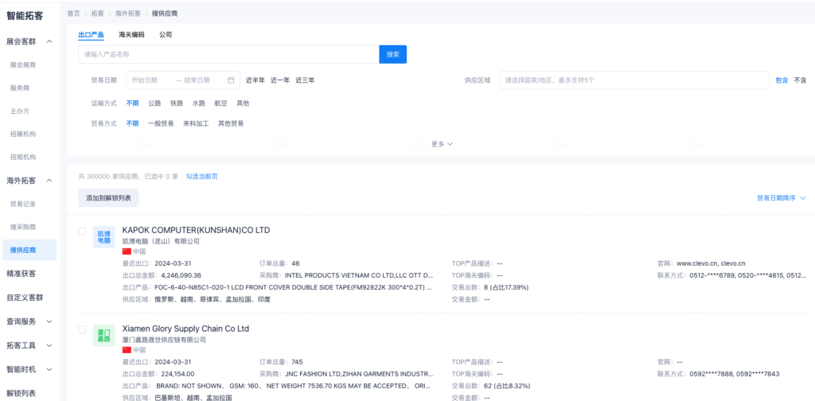Tick the checkbox for KAPOK COMPUTER supplier
The image size is (815, 401).
click(x=82, y=231)
